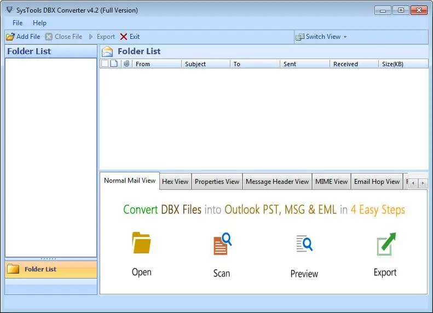Open the File menu

(18, 23)
